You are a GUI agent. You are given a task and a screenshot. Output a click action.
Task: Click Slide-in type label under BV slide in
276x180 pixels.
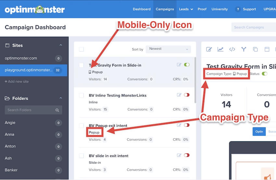coord(95,162)
